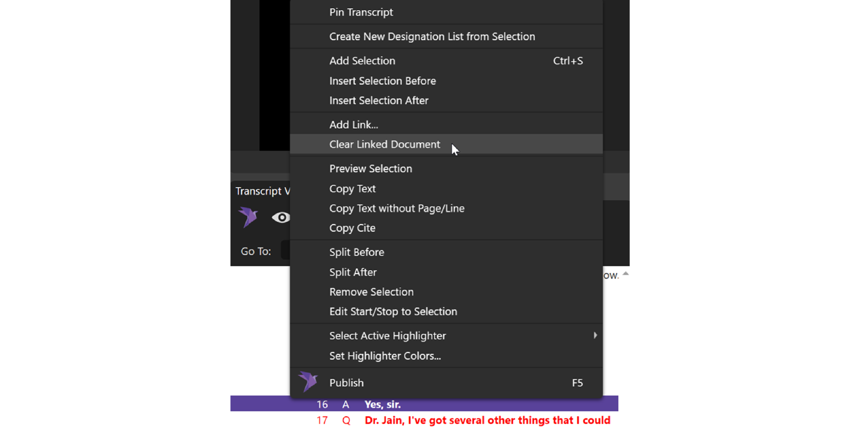The height and width of the screenshot is (431, 861).
Task: Choose Create New Designation List from Selection
Action: pos(432,36)
